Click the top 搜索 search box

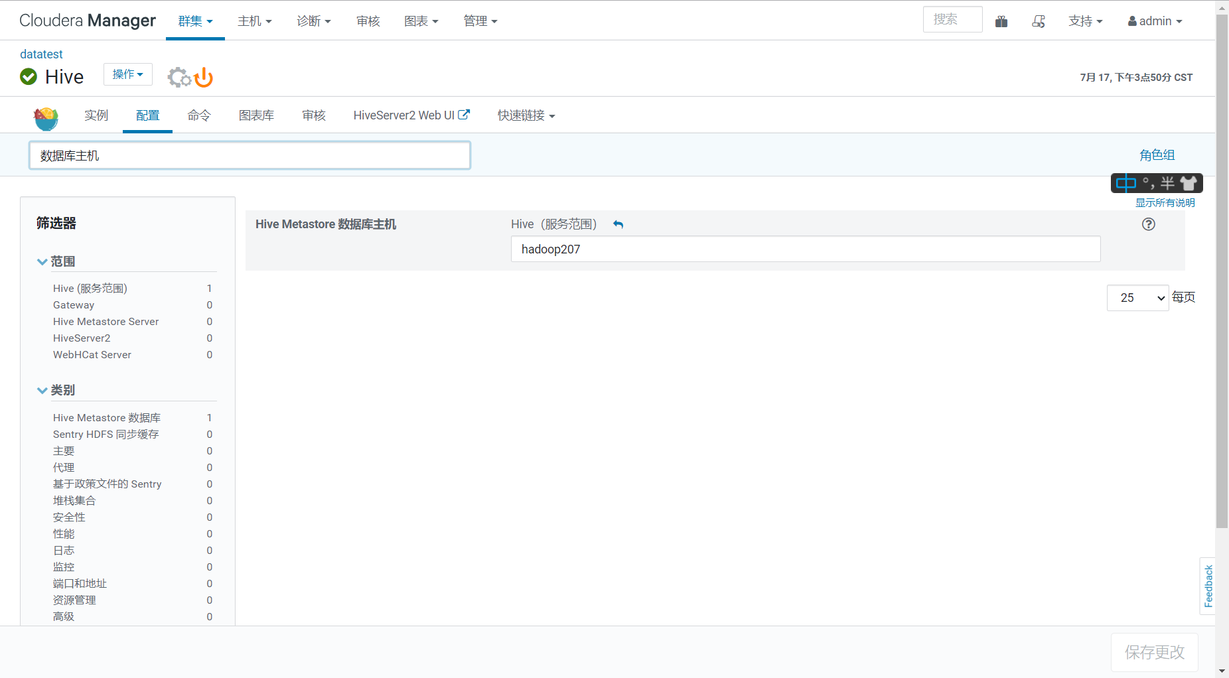(x=952, y=20)
